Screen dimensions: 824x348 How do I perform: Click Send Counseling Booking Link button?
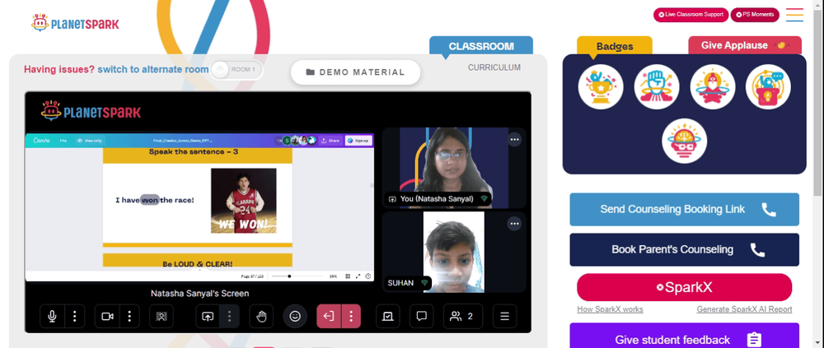click(x=684, y=210)
